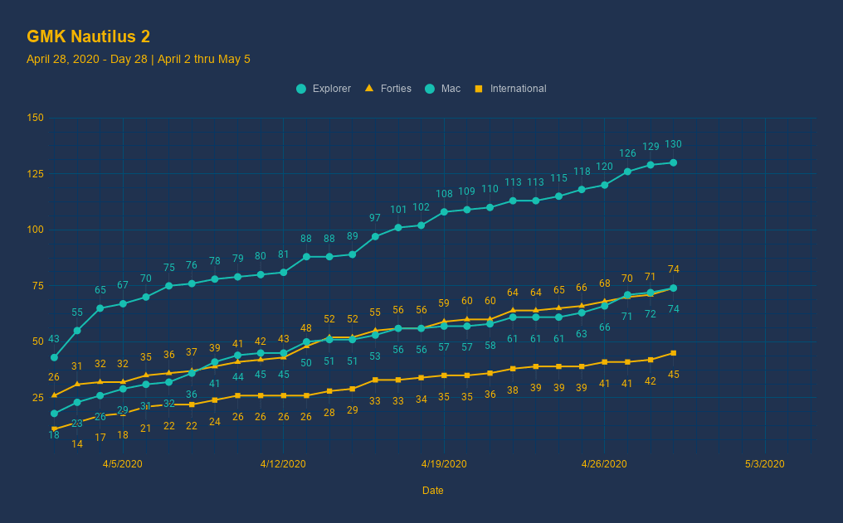Click the 5/3/2020 x-axis date label

765,464
